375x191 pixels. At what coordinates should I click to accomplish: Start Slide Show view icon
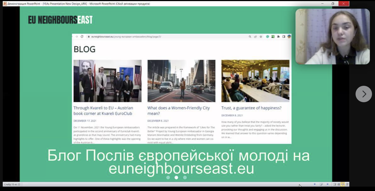[347, 184]
